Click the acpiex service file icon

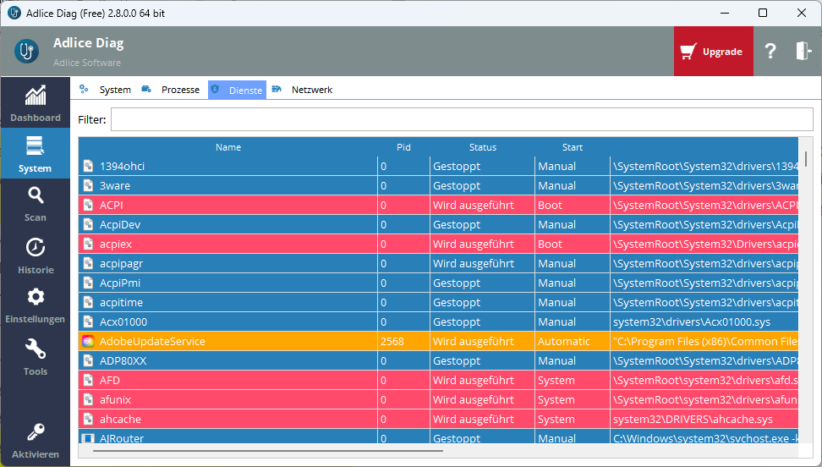click(88, 244)
